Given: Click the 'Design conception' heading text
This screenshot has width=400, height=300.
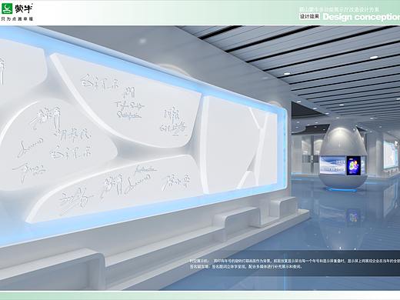Looking at the screenshot, I should click(x=361, y=17).
